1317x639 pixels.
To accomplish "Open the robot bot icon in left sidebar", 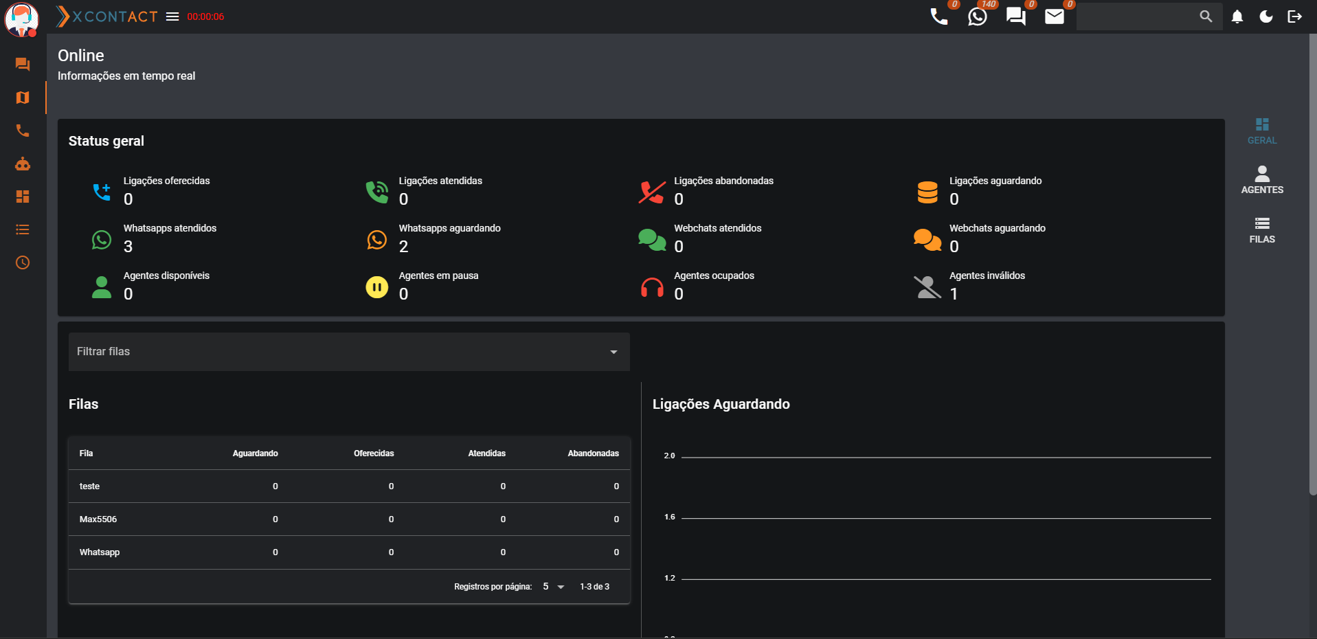I will point(23,164).
